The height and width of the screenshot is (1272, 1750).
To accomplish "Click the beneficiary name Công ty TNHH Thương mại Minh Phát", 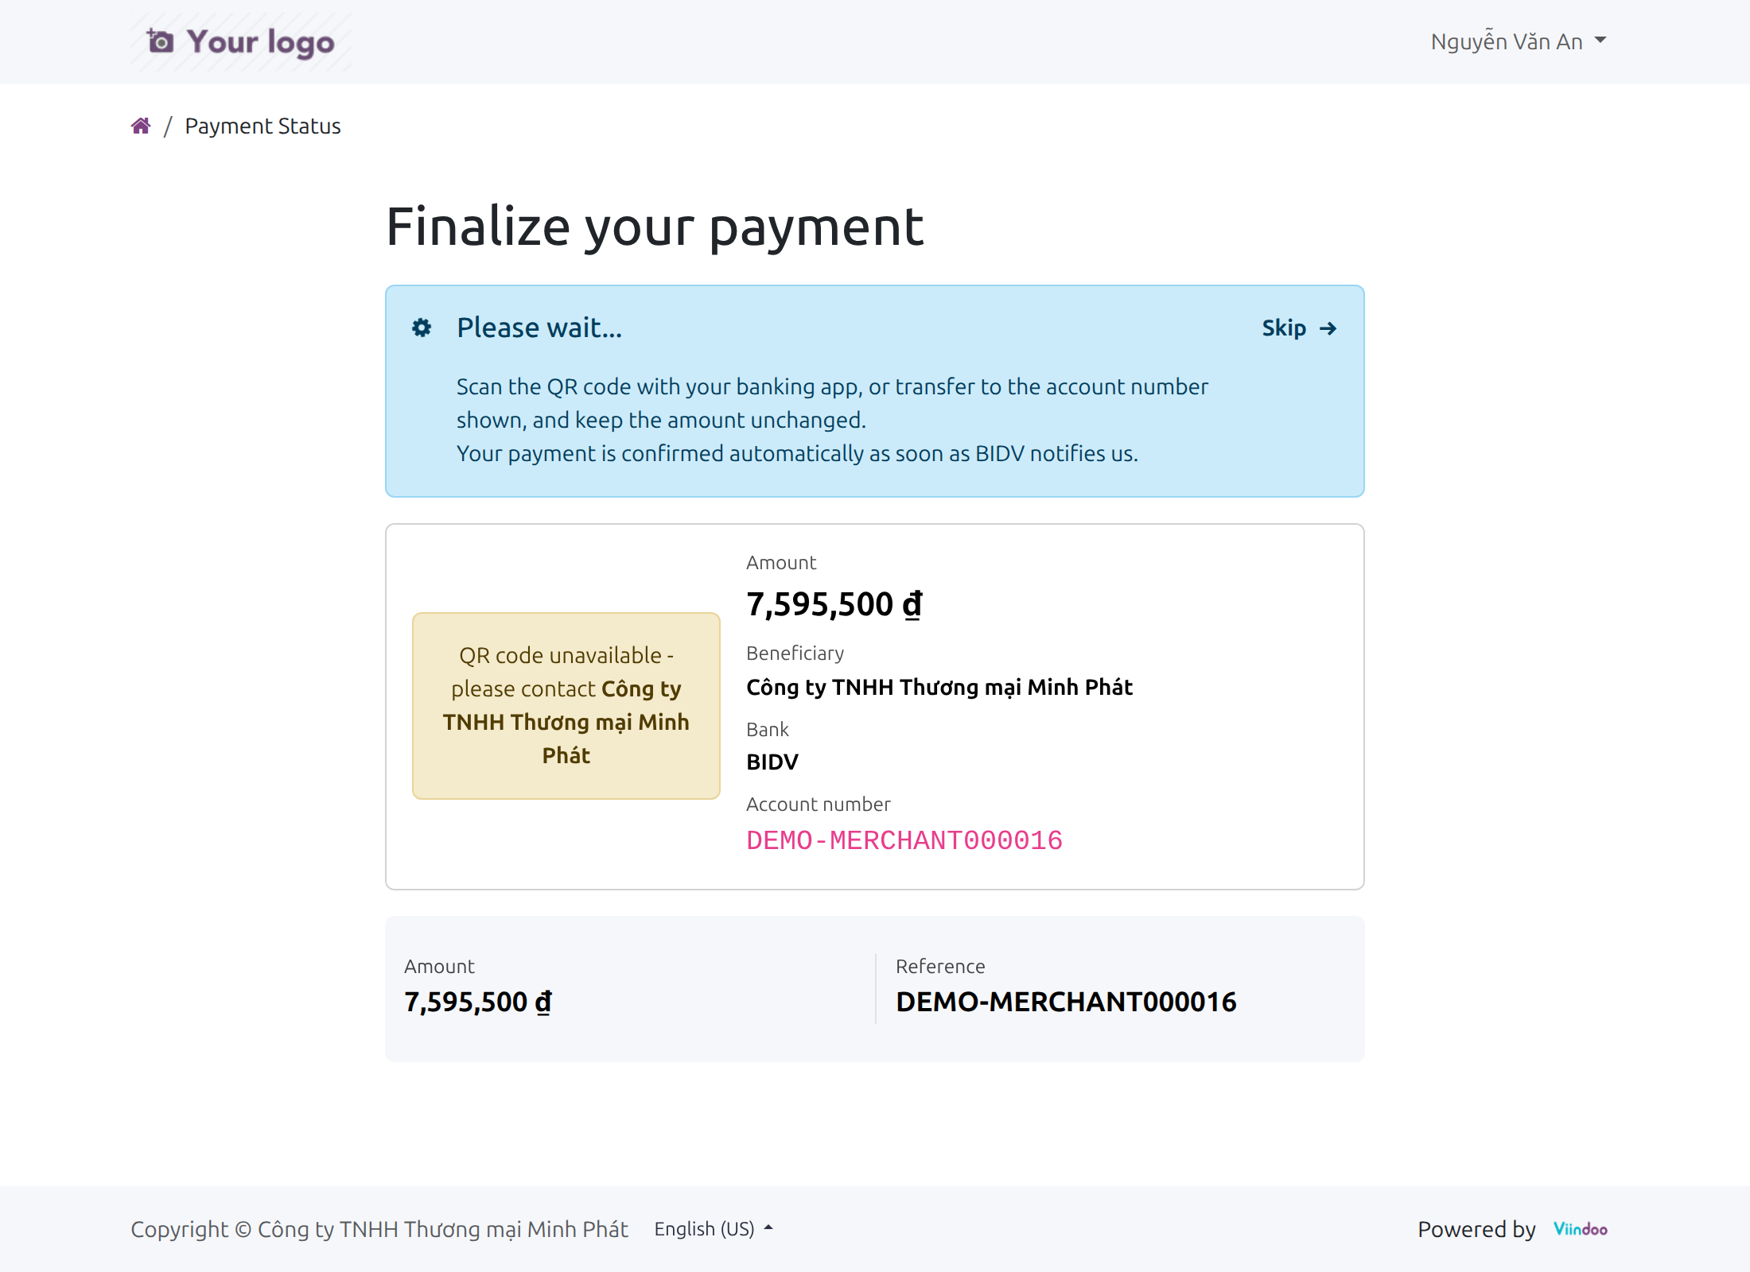I will pos(939,687).
